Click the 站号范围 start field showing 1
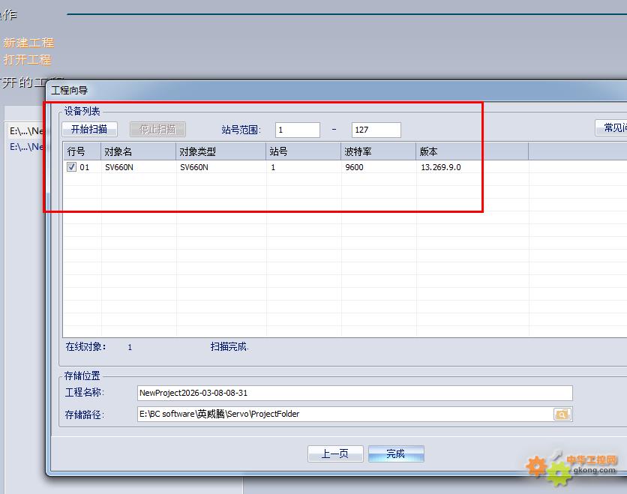 click(x=297, y=130)
